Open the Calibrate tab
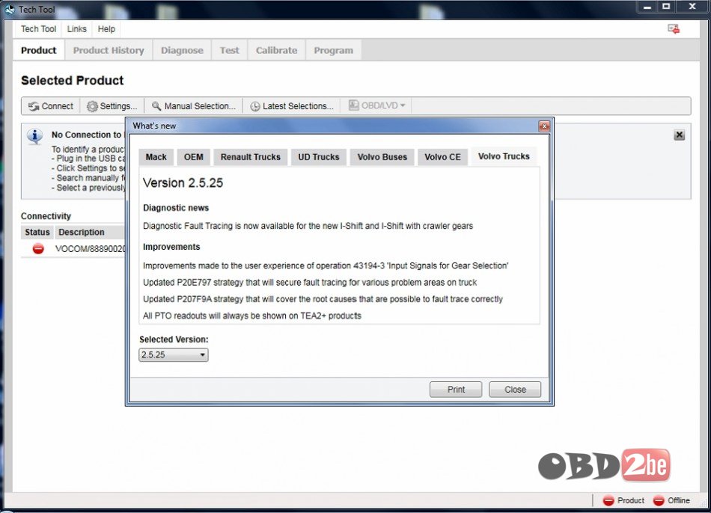711x513 pixels. click(x=277, y=50)
